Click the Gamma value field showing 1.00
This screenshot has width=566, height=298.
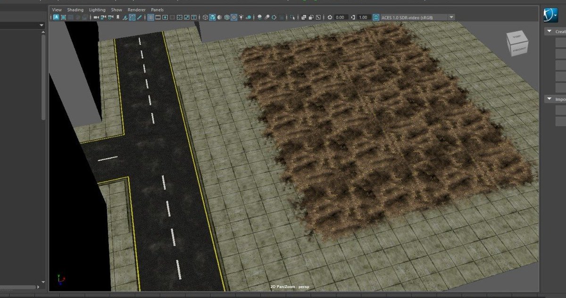[x=364, y=17]
